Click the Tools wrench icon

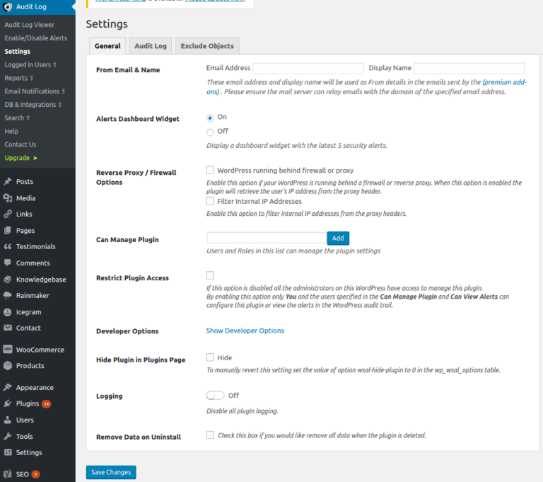pos(8,436)
